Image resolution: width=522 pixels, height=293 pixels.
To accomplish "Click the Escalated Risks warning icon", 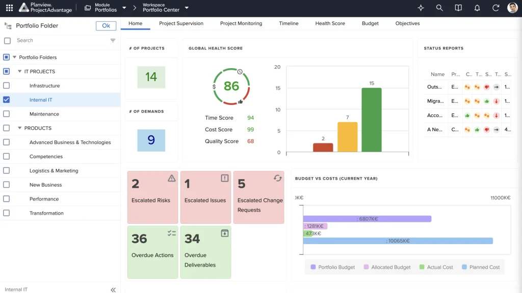I will click(x=171, y=179).
